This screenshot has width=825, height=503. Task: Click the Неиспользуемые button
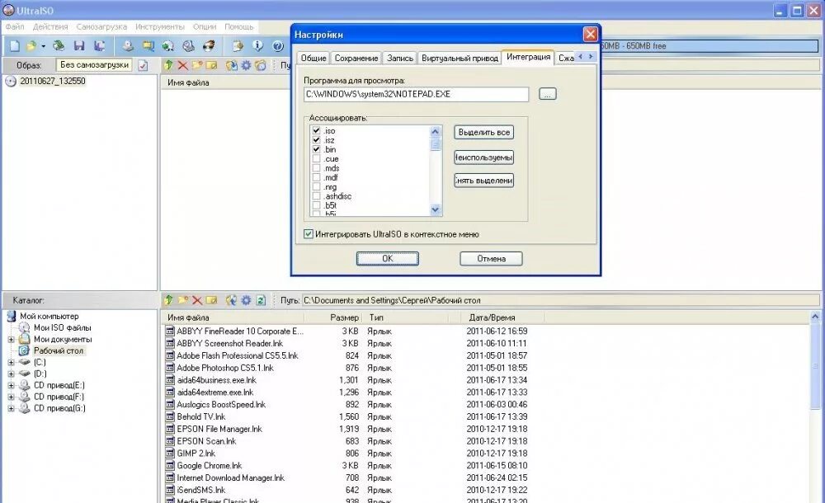click(484, 157)
